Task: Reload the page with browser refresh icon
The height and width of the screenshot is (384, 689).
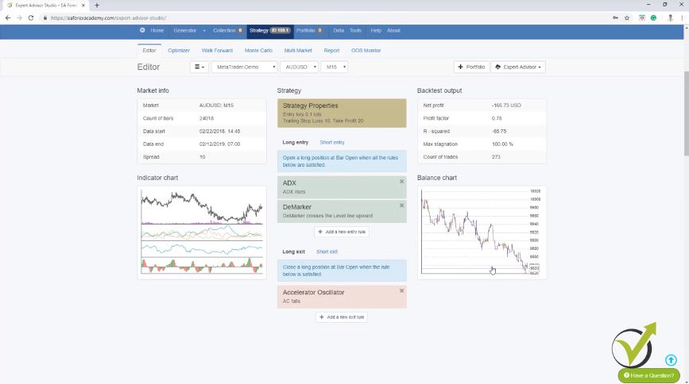Action: [x=31, y=17]
